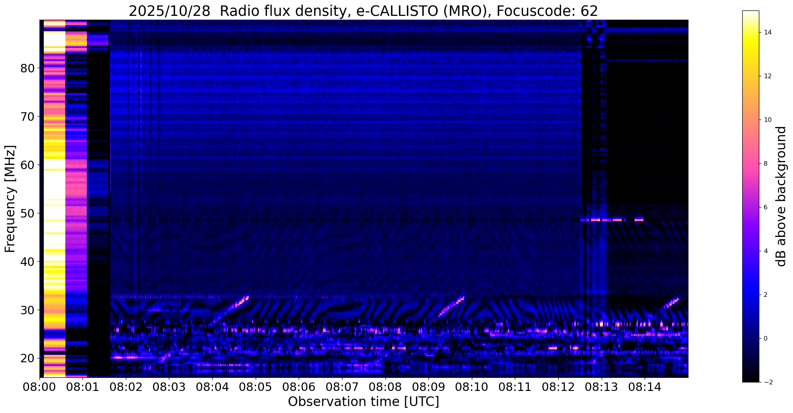Screen dimensions: 793x413
Task: Choose the 08:14 tick label
Action: (645, 387)
